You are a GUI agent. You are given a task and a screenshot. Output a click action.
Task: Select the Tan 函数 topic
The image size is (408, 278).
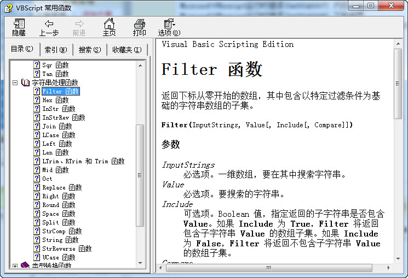point(55,74)
